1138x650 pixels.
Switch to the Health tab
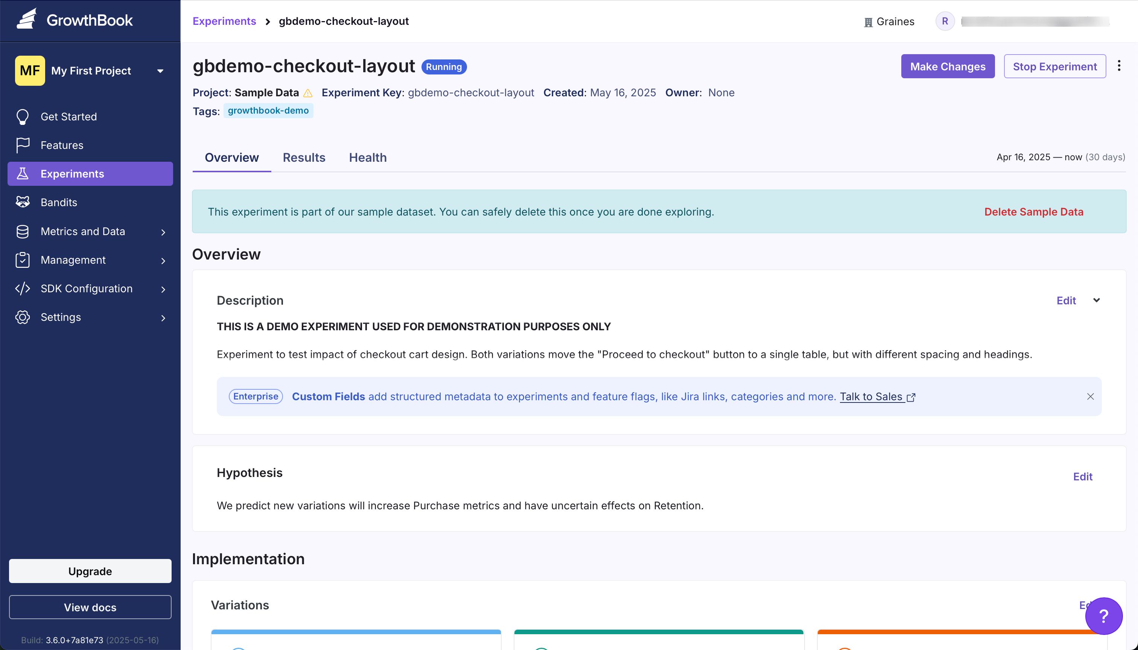[368, 158]
